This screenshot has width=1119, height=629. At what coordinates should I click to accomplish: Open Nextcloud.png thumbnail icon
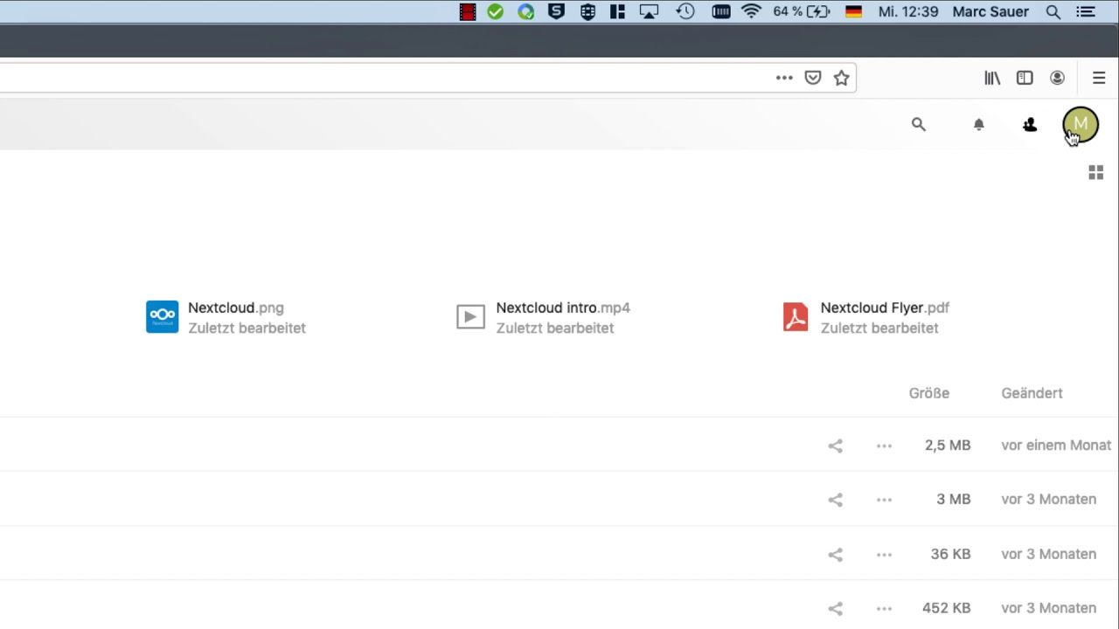point(162,316)
